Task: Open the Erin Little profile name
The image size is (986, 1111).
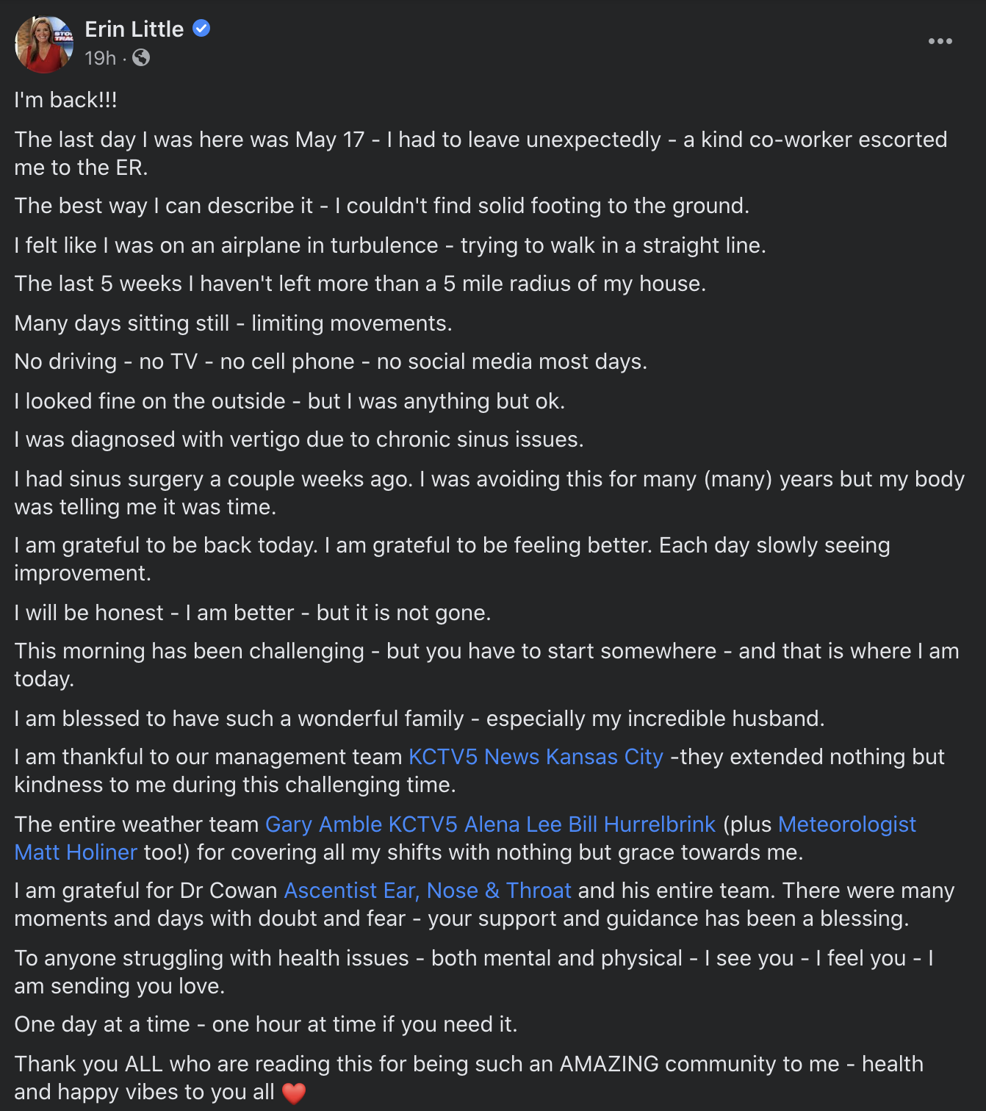Action: tap(134, 29)
